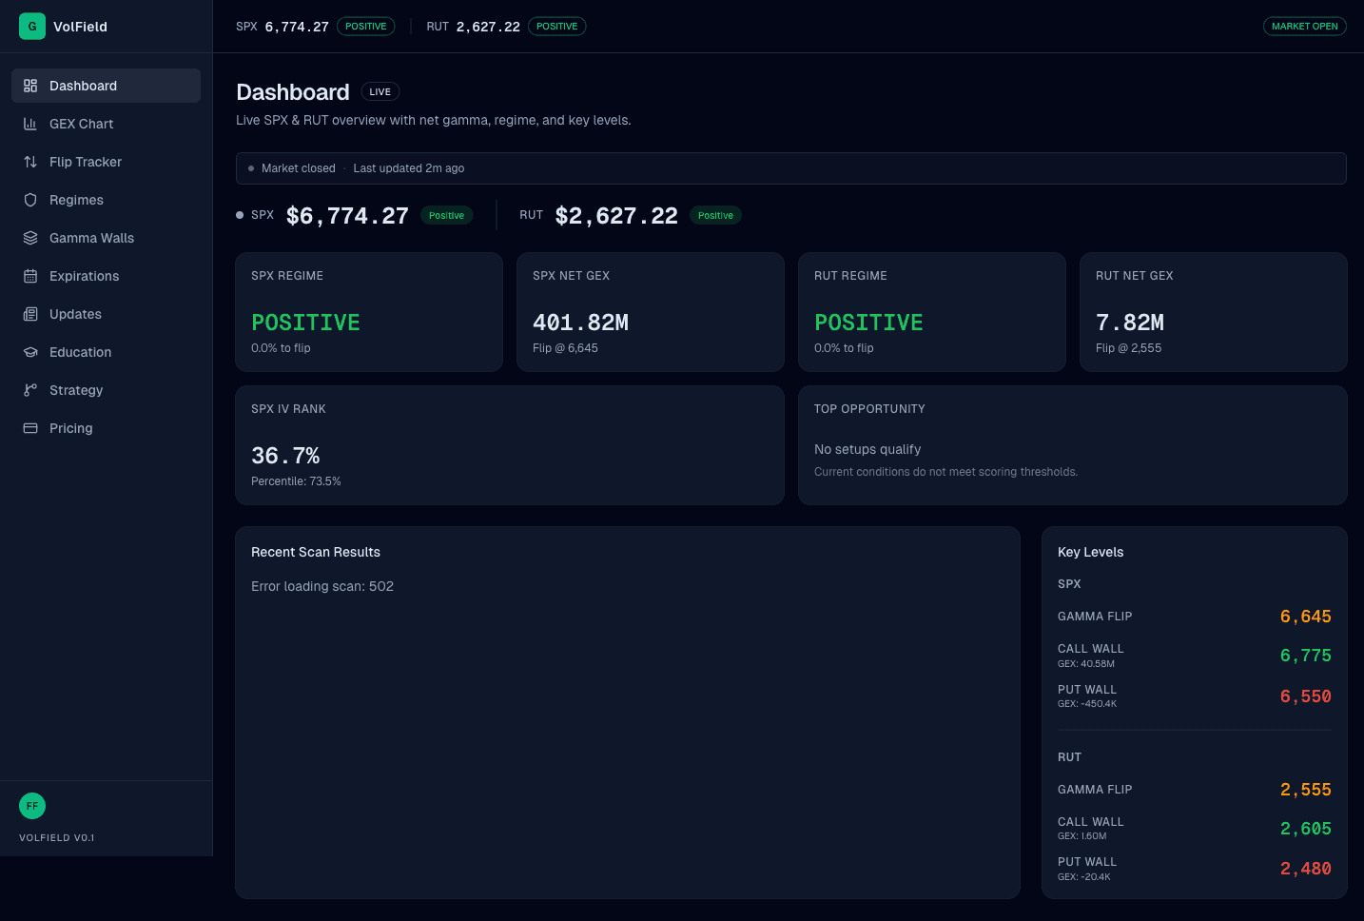The image size is (1364, 921).
Task: Open the Dashboard menu item
Action: [106, 86]
